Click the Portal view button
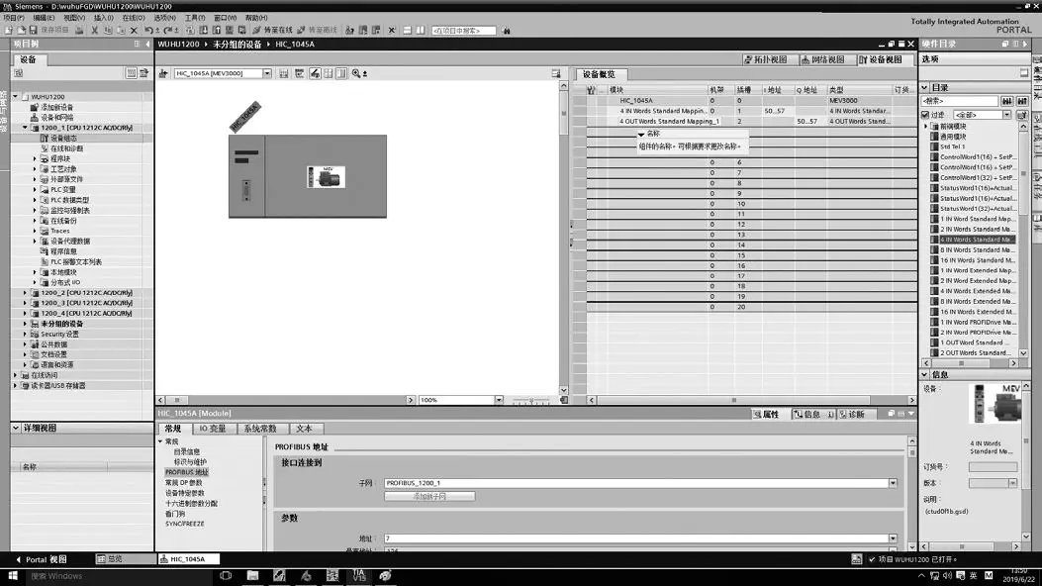The image size is (1042, 586). coord(40,559)
